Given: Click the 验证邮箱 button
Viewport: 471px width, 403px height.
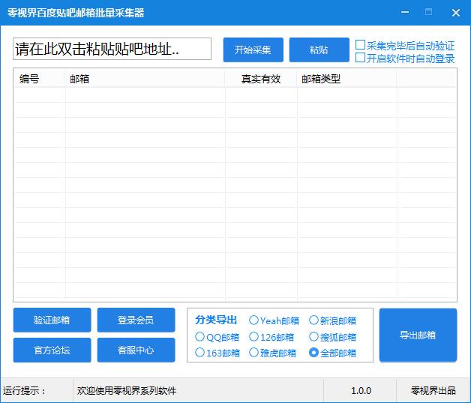Looking at the screenshot, I should tap(52, 320).
